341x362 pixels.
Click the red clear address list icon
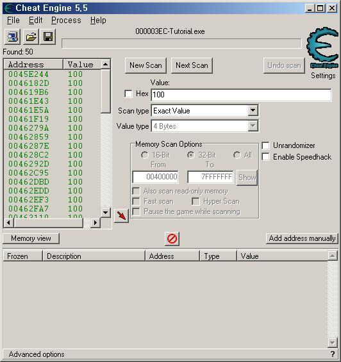pyautogui.click(x=172, y=239)
